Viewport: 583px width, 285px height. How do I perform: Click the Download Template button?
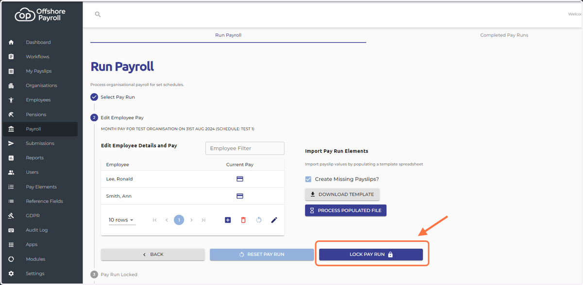point(342,194)
